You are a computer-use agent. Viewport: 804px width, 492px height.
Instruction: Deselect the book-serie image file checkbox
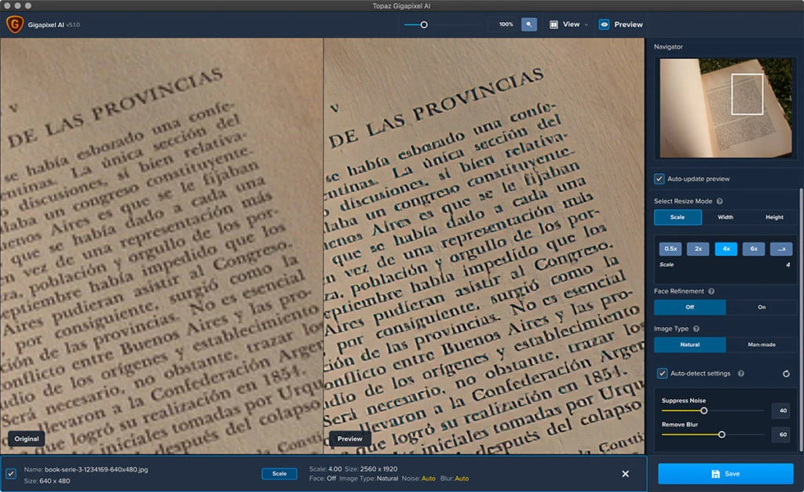click(11, 474)
